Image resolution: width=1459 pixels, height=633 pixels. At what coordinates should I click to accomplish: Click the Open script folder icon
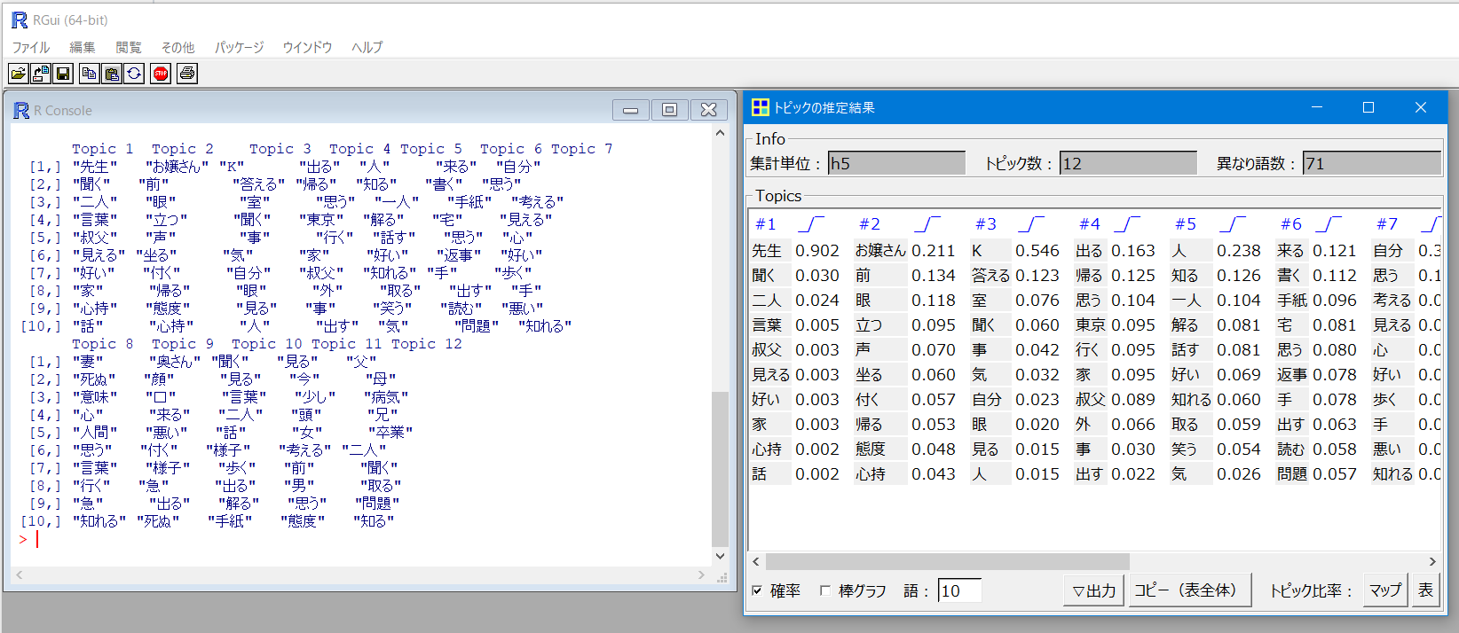[x=18, y=74]
